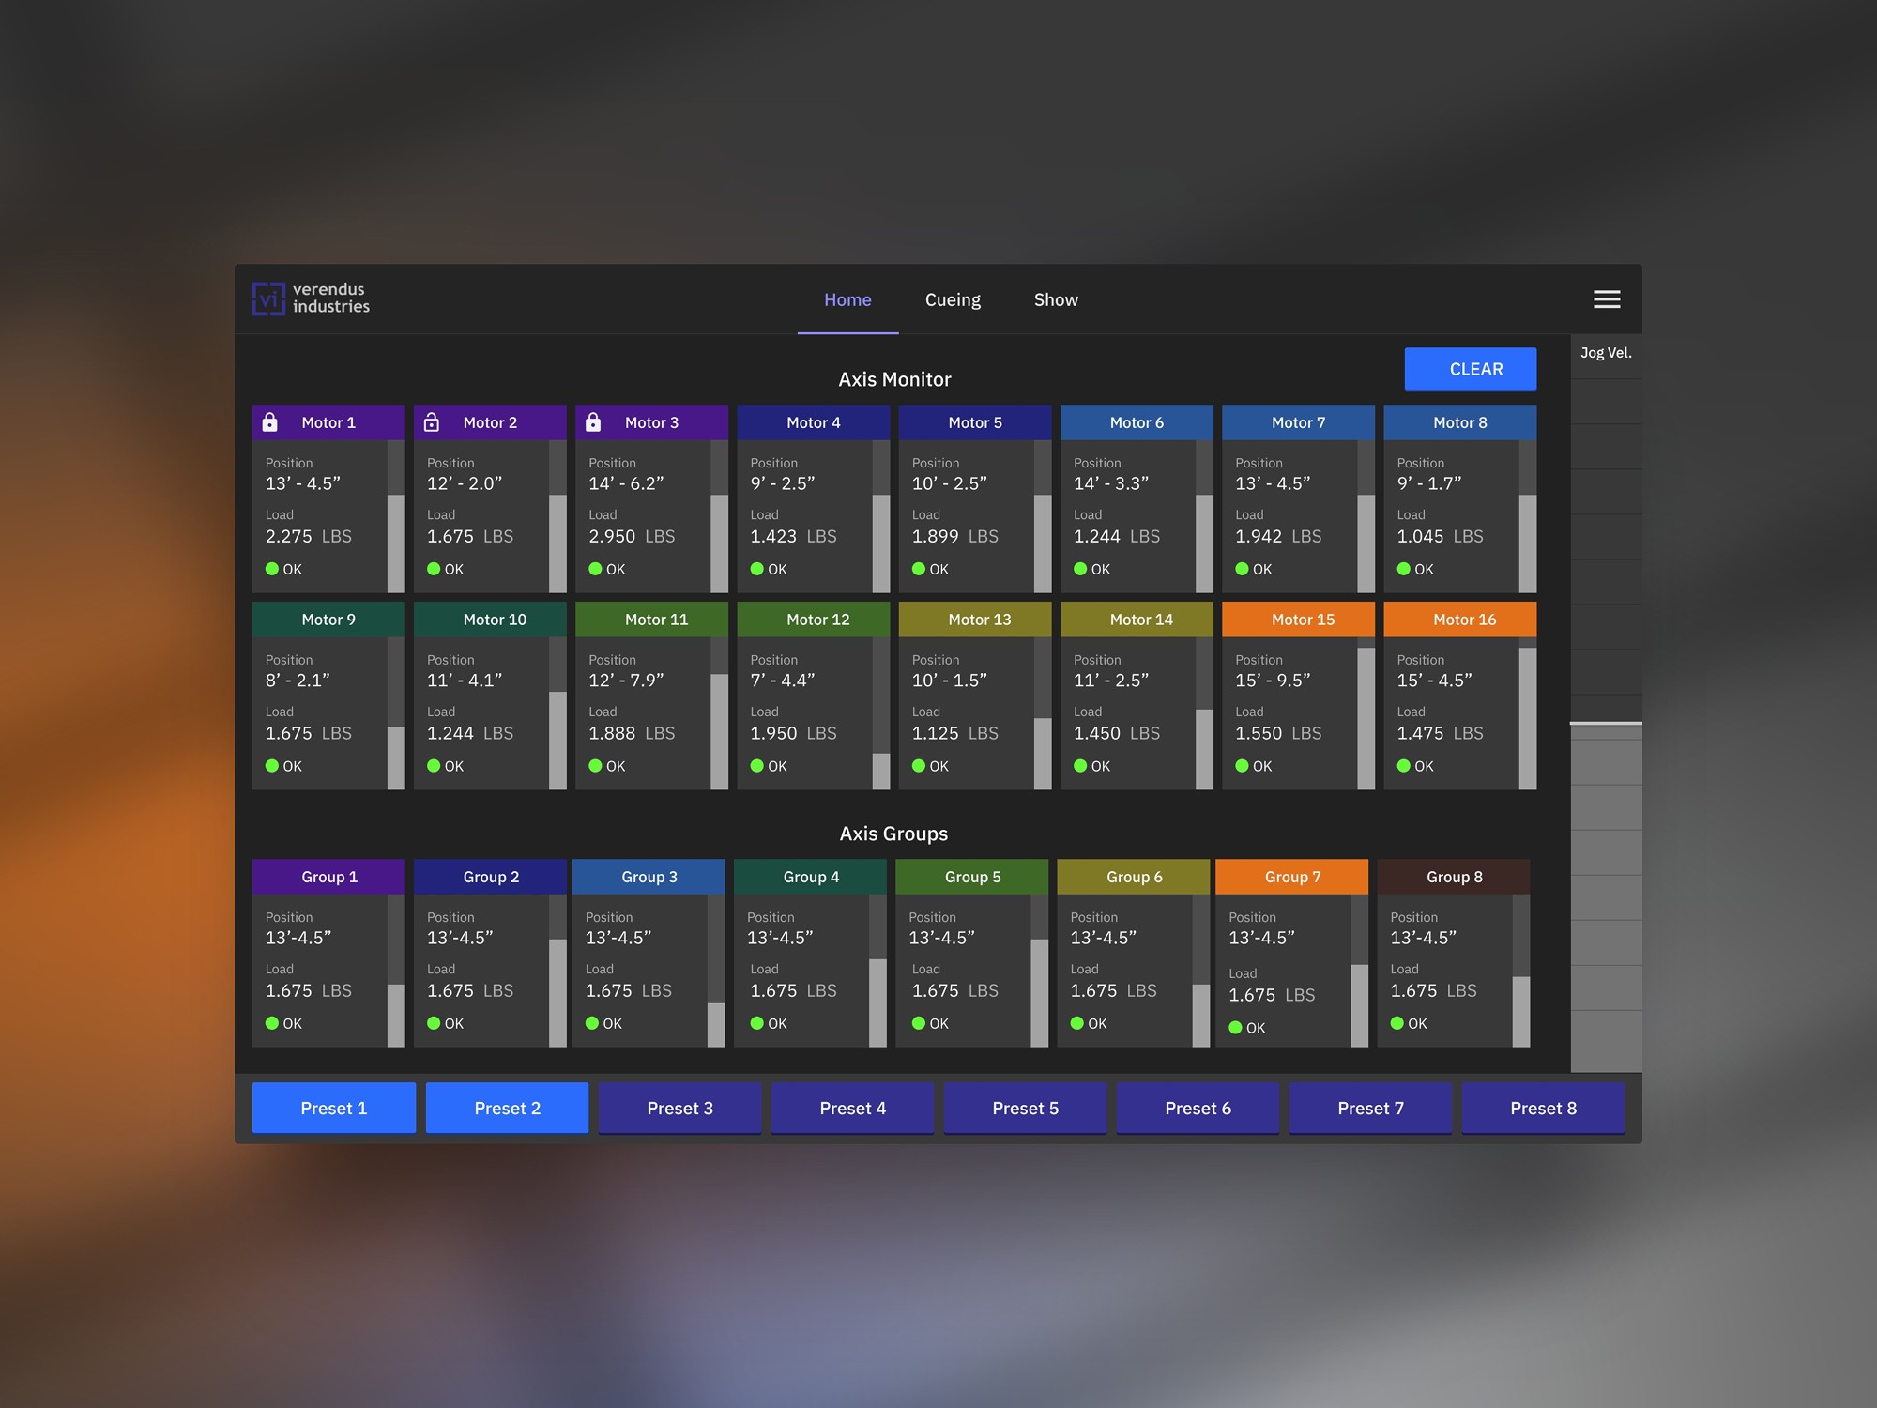Click the verendus industries logo

tap(310, 298)
